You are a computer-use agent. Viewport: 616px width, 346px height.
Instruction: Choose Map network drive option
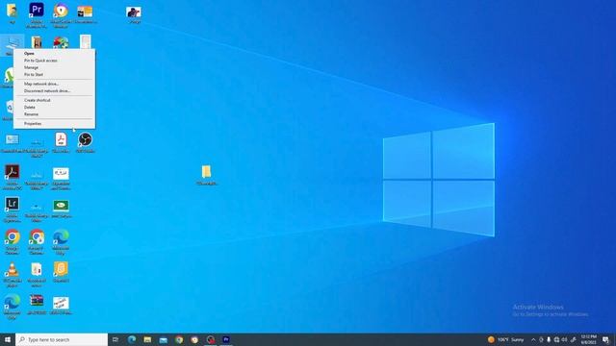point(41,84)
